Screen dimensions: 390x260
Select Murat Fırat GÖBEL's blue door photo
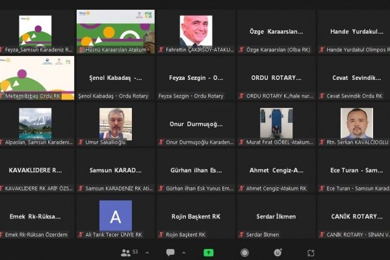pyautogui.click(x=276, y=123)
